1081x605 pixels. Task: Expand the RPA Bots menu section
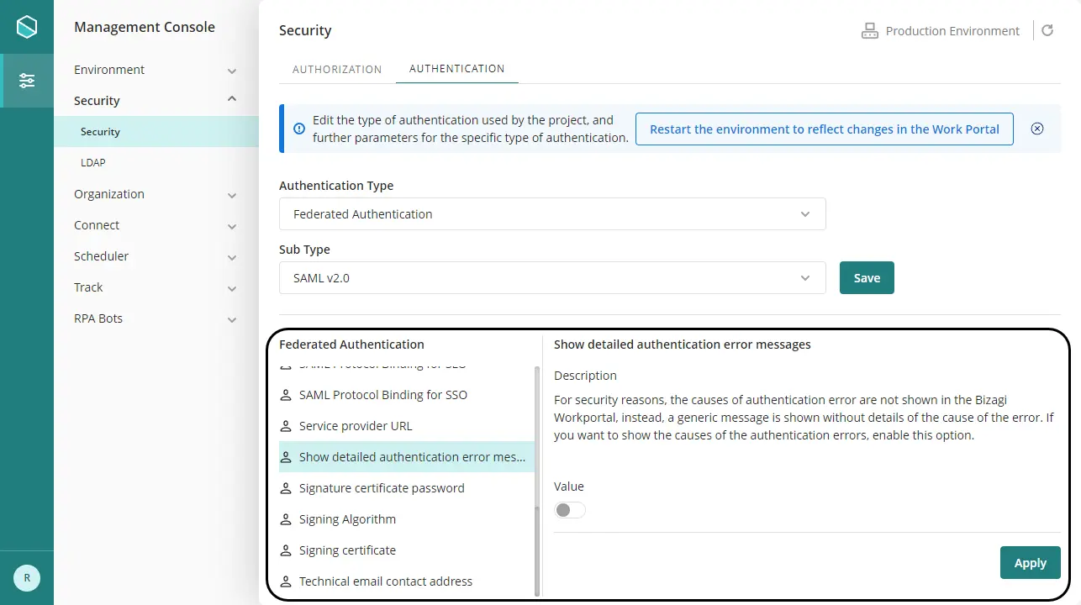pyautogui.click(x=156, y=318)
